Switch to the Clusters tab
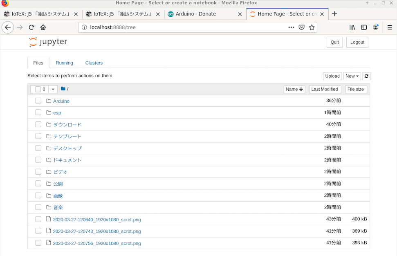 [94, 63]
